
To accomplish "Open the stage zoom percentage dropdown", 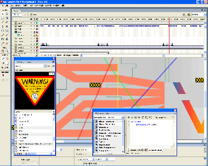I will pyautogui.click(x=204, y=15).
